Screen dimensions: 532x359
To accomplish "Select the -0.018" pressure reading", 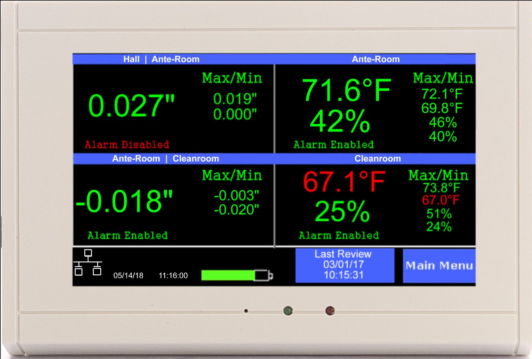I will point(124,201).
